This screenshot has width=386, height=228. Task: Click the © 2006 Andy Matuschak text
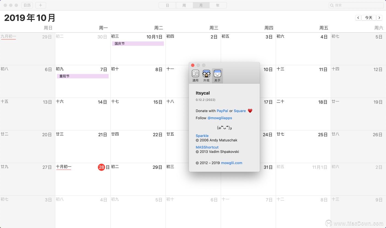pos(216,140)
